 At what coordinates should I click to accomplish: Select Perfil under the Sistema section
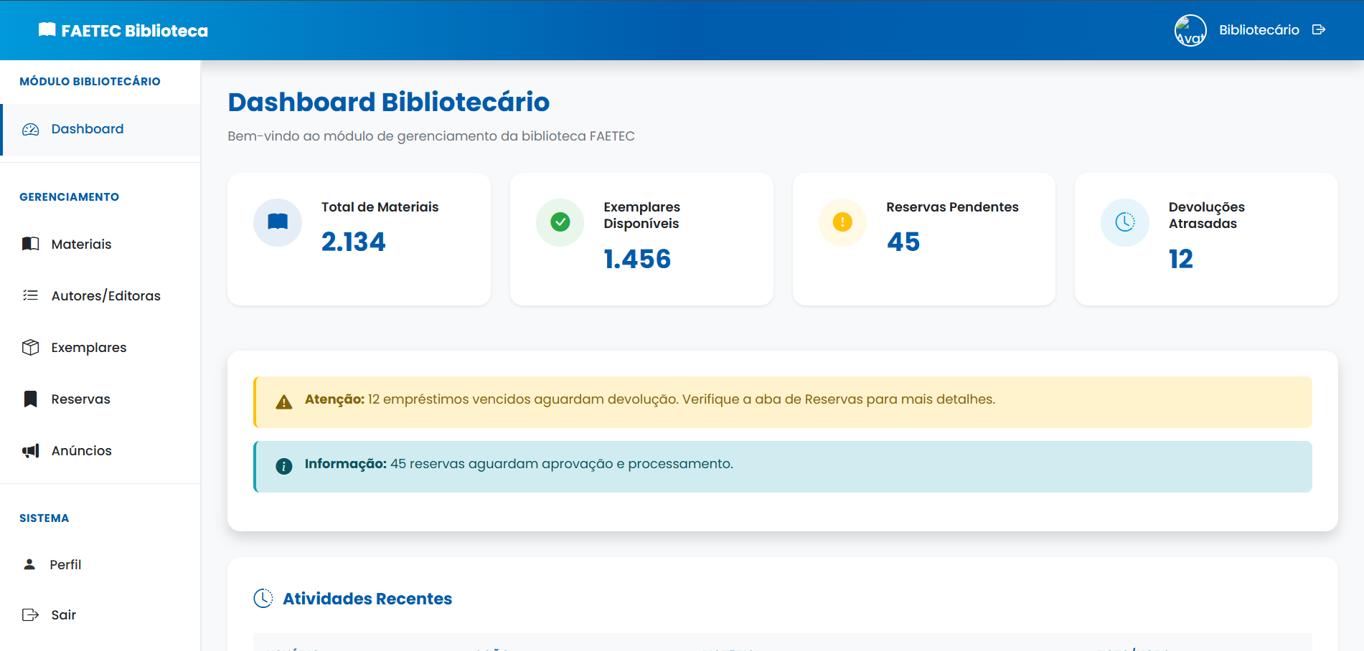tap(65, 564)
